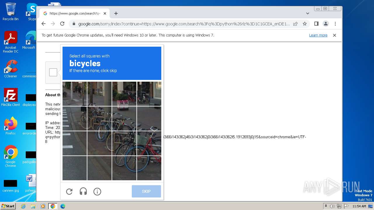Go forward in Chrome
Viewport: 374px width, 210px height.
[53, 24]
